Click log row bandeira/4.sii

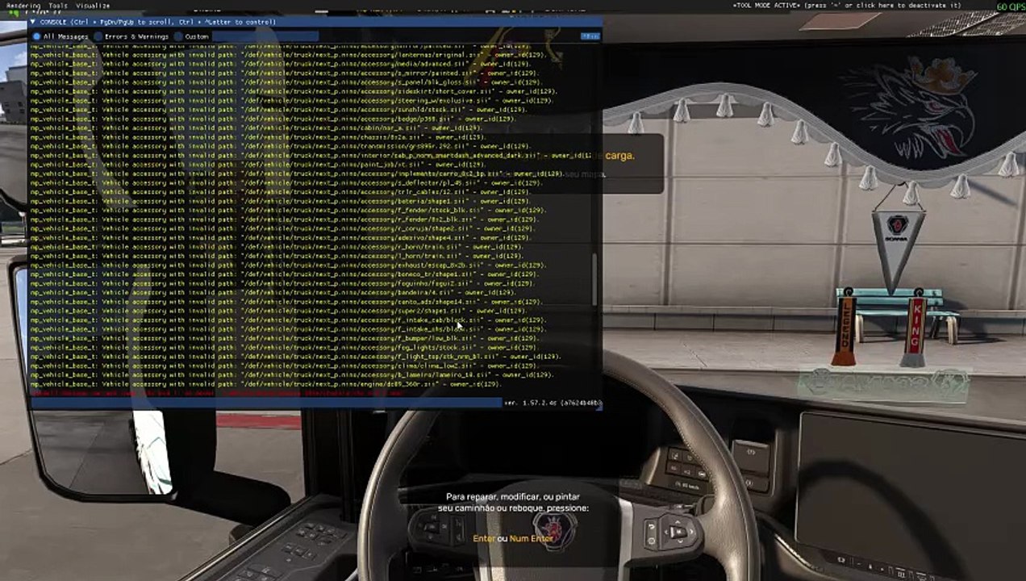click(274, 292)
